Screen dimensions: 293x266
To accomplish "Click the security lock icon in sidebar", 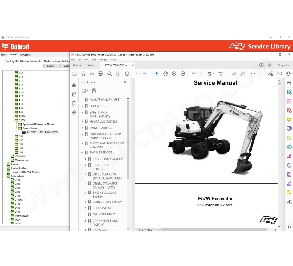I will coord(74,85).
